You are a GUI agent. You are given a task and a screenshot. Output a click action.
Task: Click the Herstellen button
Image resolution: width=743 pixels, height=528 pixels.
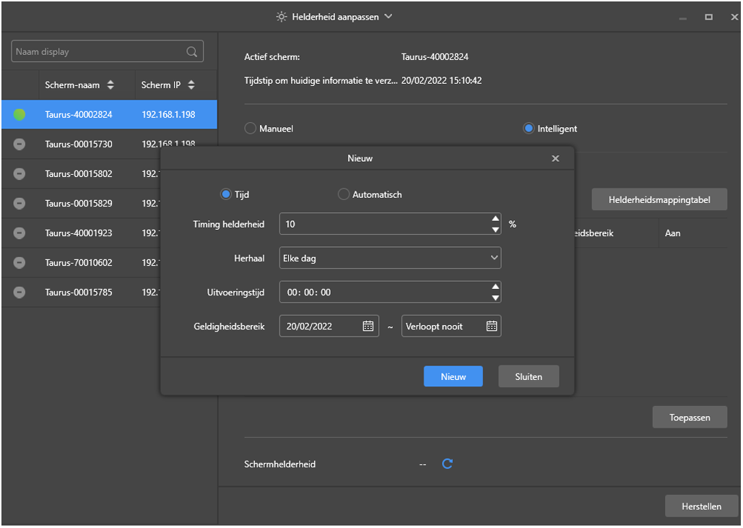click(701, 506)
